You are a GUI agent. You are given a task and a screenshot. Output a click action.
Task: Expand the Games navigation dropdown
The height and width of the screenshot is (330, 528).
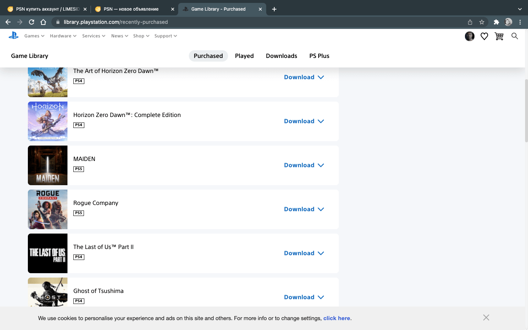coord(34,36)
